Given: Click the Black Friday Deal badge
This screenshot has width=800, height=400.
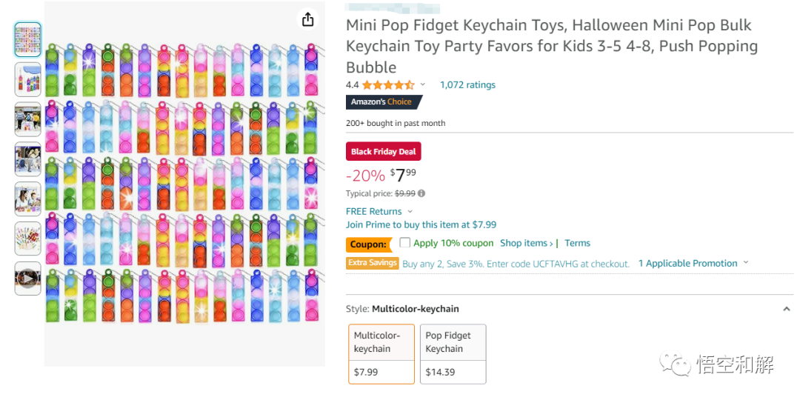Looking at the screenshot, I should coord(383,152).
